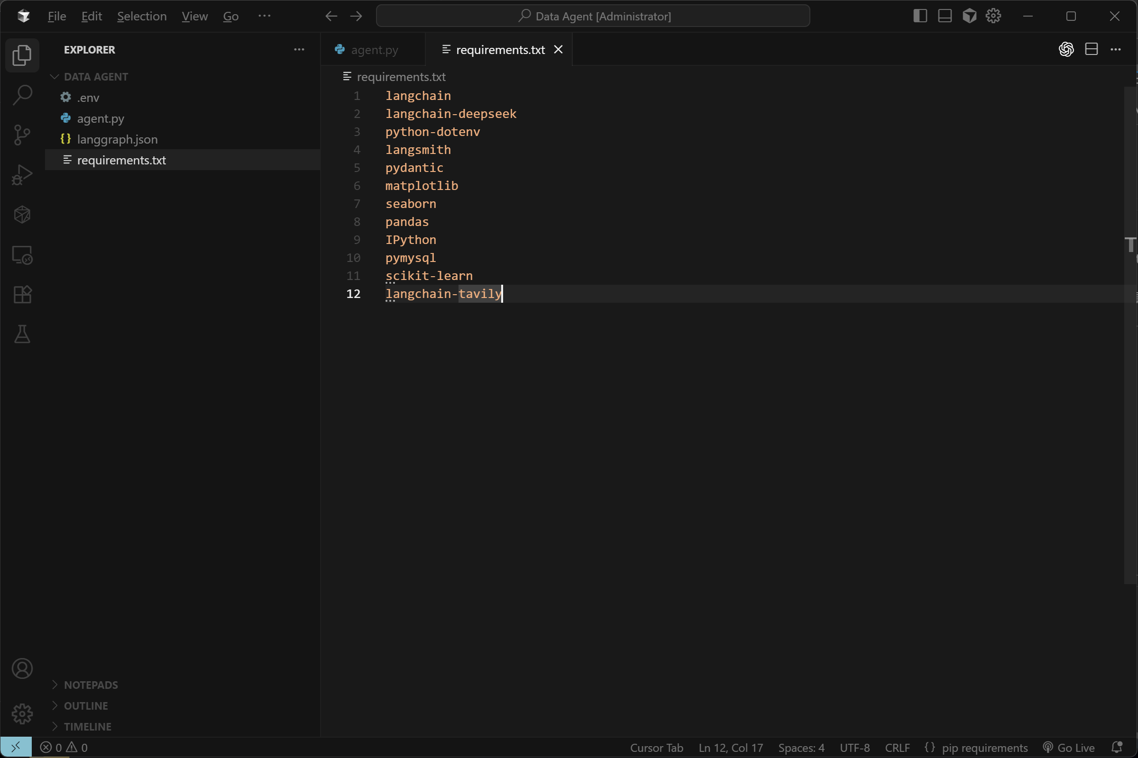Screen dimensions: 1138x758
Task: Open the cube-shaped activity bar icon
Action: 22,215
